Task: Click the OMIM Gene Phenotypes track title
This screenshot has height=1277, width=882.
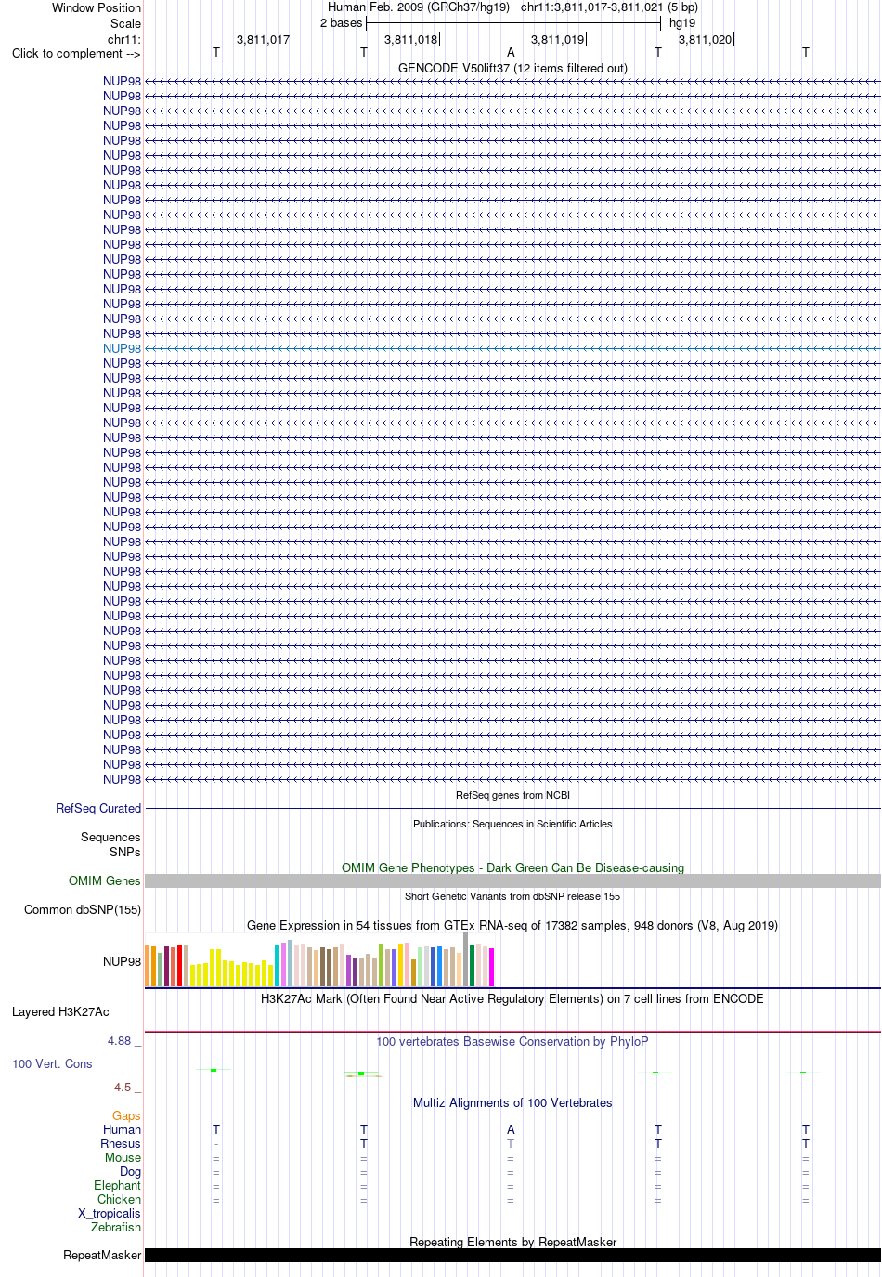Action: (x=512, y=867)
